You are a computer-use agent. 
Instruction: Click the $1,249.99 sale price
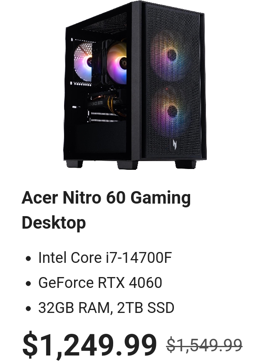pyautogui.click(x=89, y=345)
